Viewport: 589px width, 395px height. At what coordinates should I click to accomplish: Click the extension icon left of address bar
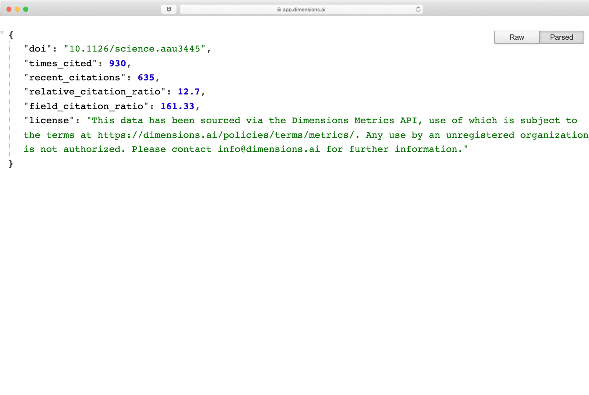click(169, 9)
